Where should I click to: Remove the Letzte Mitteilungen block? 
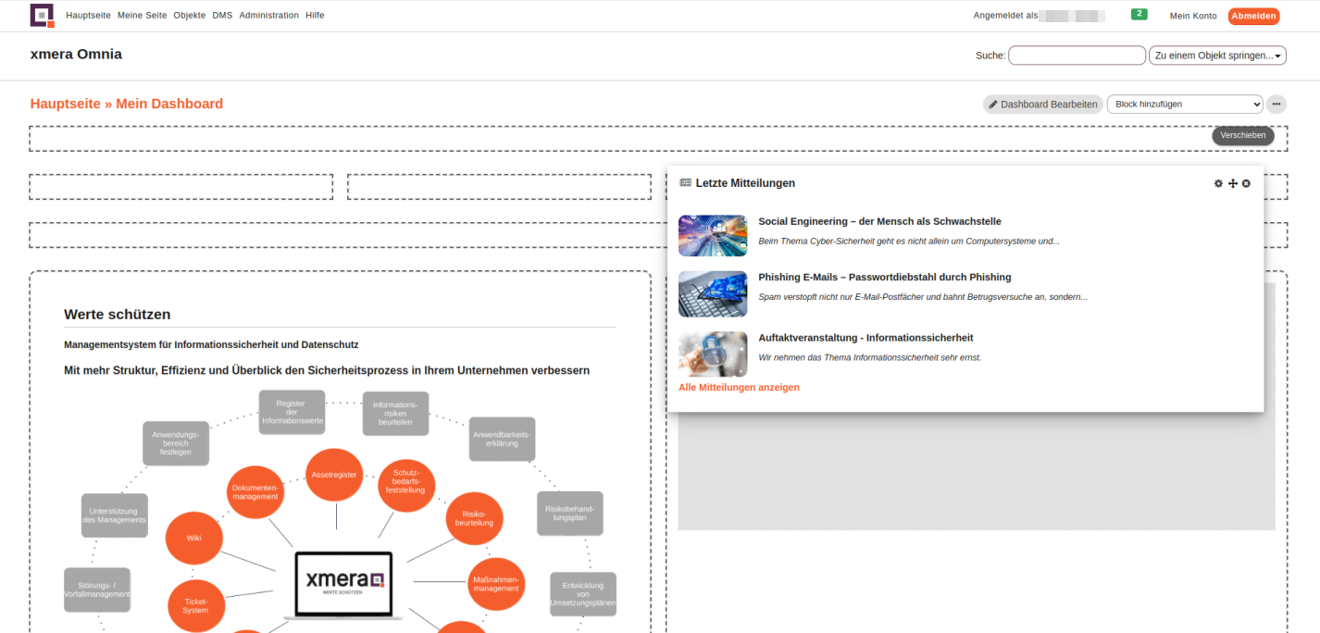tap(1246, 184)
